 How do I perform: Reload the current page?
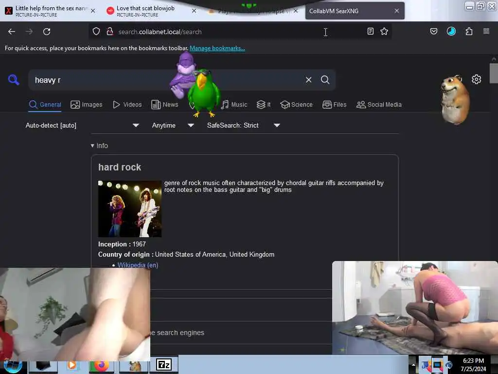(x=47, y=32)
